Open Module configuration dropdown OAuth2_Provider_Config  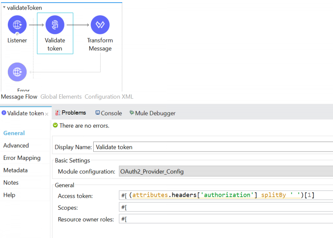point(225,172)
